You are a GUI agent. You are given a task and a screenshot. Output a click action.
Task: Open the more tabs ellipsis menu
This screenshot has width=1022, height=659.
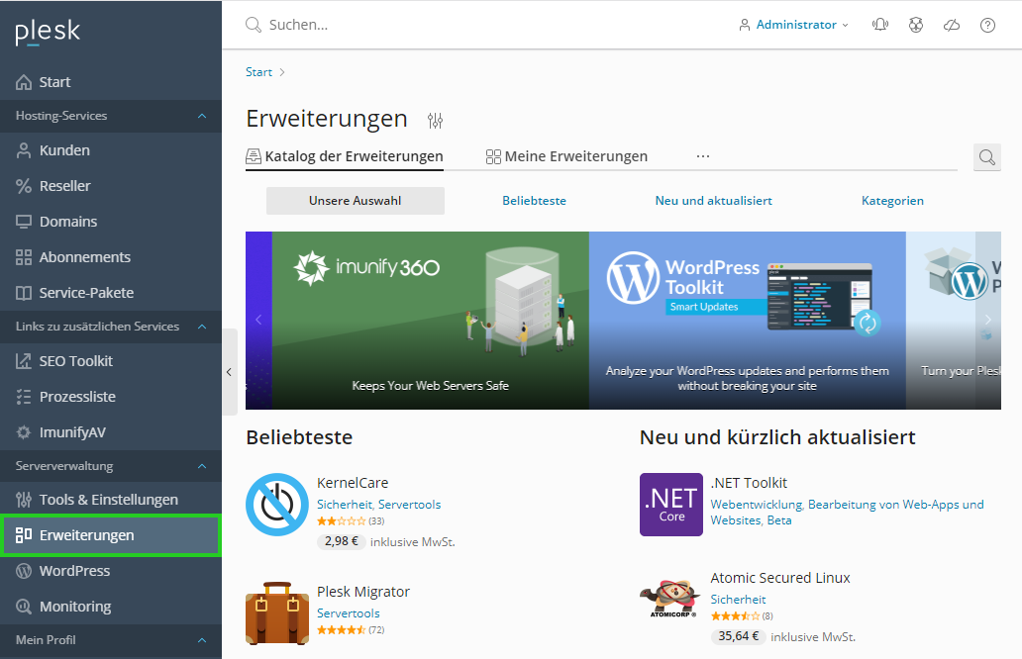tap(703, 156)
